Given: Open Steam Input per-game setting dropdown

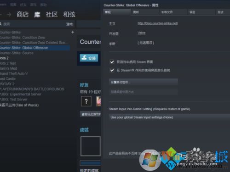Looking at the screenshot, I should click(169, 117).
